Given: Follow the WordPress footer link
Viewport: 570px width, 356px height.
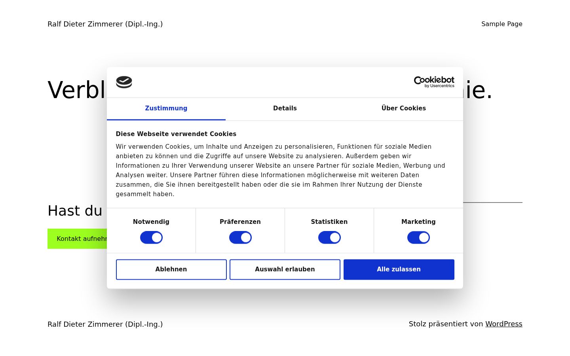Looking at the screenshot, I should pos(504,324).
